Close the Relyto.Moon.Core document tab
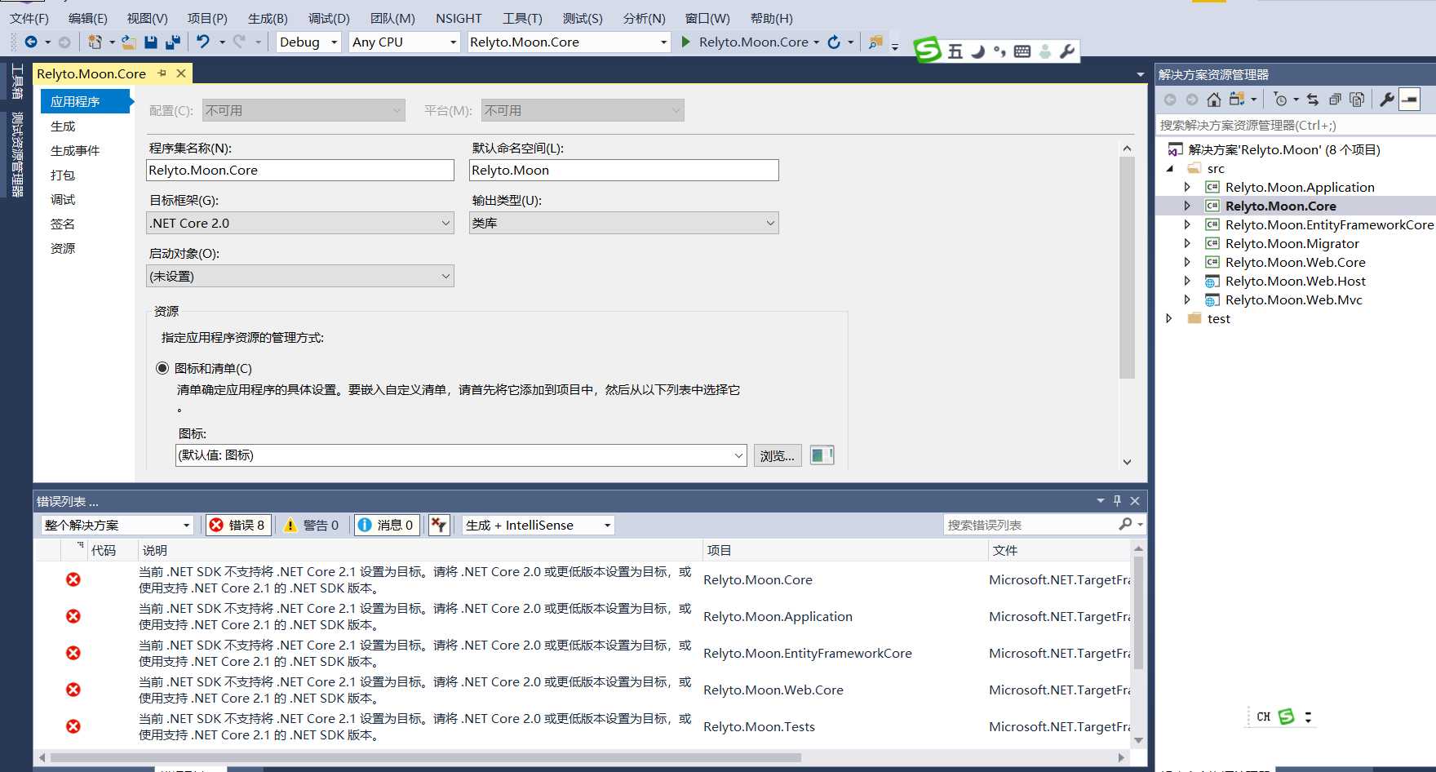Viewport: 1436px width, 772px height. click(181, 73)
